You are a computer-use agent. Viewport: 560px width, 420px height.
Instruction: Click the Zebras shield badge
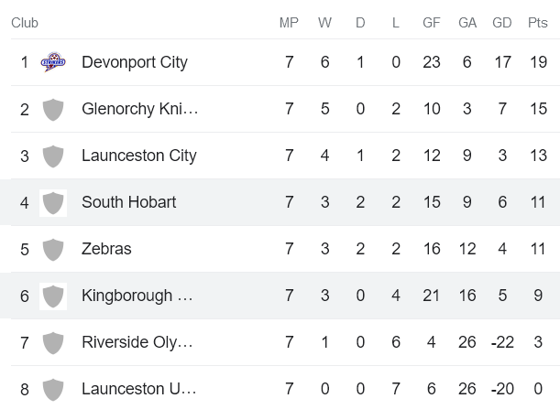click(53, 249)
